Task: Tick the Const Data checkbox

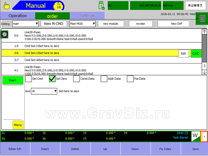Action: click(76, 79)
